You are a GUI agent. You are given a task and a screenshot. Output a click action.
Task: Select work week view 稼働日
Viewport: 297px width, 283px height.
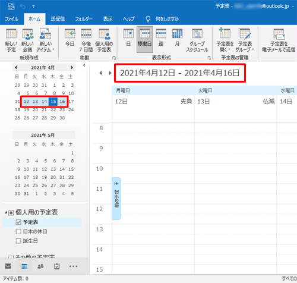pyautogui.click(x=145, y=39)
